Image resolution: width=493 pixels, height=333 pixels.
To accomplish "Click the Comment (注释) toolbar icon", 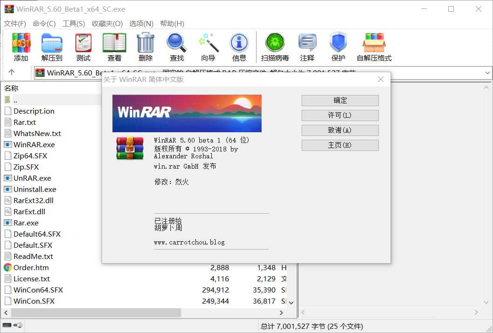I will pos(307,43).
